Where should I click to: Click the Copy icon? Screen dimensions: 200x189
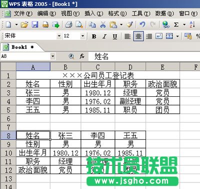(x=92, y=25)
